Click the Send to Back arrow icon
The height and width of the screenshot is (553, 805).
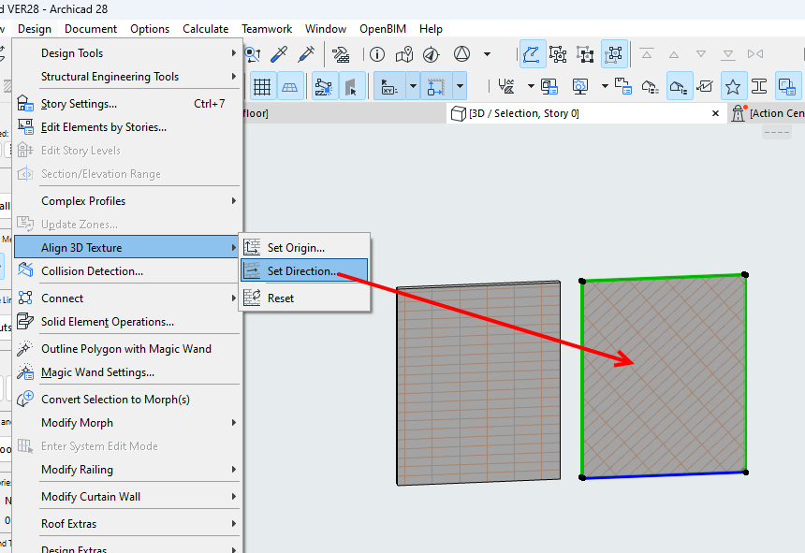(x=728, y=54)
